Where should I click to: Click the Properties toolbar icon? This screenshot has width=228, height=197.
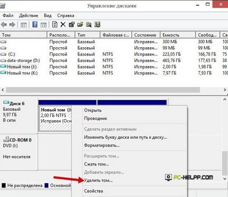[x=71, y=25]
